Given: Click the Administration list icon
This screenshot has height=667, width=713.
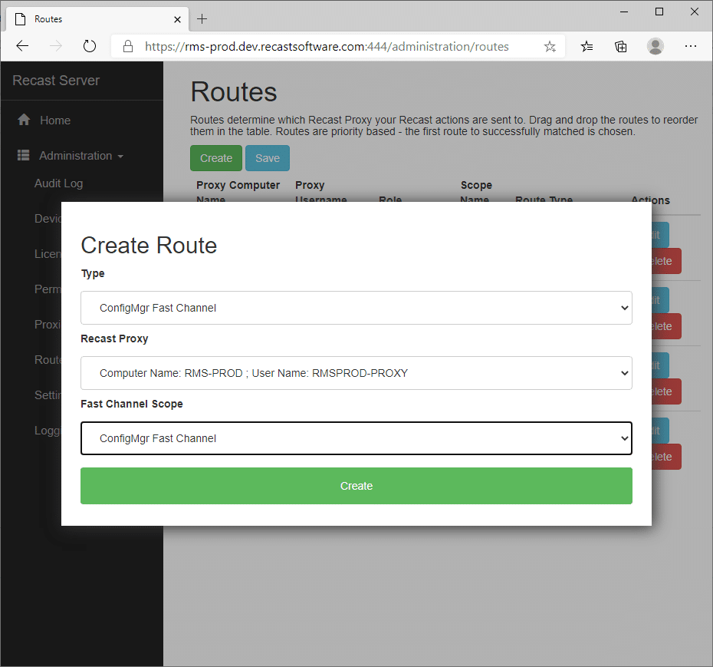Looking at the screenshot, I should pos(24,156).
